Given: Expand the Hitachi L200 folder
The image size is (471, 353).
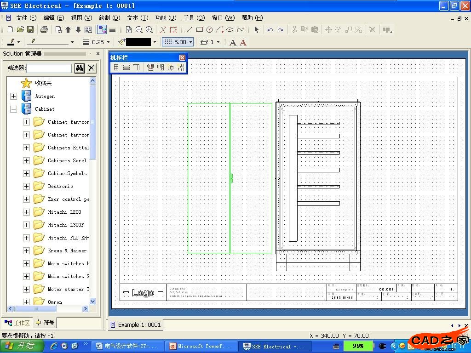Looking at the screenshot, I should pyautogui.click(x=26, y=212).
